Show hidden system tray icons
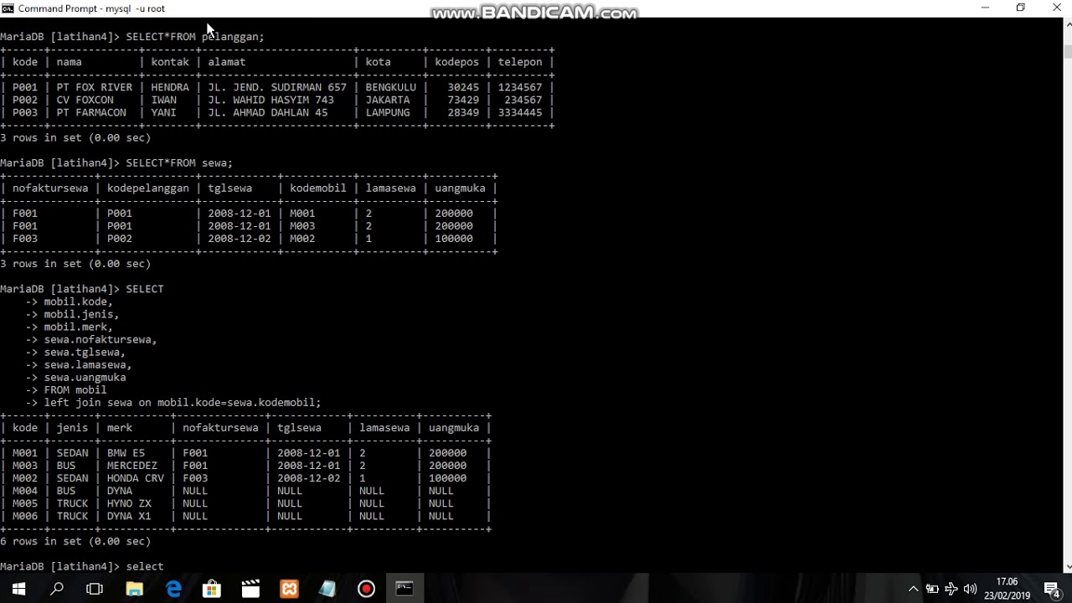The image size is (1072, 603). tap(913, 589)
